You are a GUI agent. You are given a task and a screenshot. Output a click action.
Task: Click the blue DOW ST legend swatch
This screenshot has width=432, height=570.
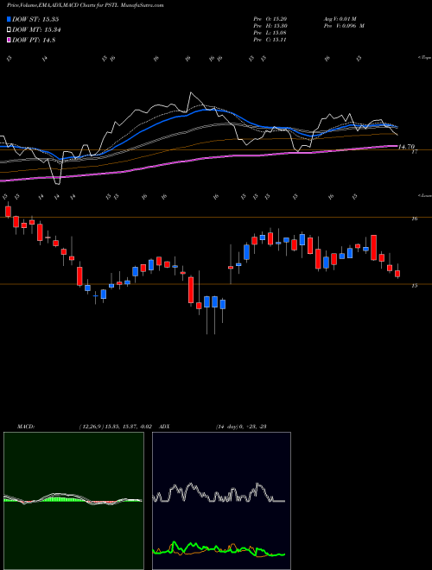(x=10, y=20)
